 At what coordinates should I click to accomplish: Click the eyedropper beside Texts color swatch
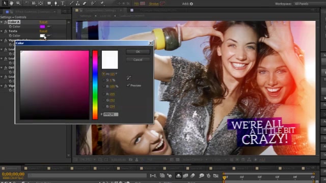(49, 36)
